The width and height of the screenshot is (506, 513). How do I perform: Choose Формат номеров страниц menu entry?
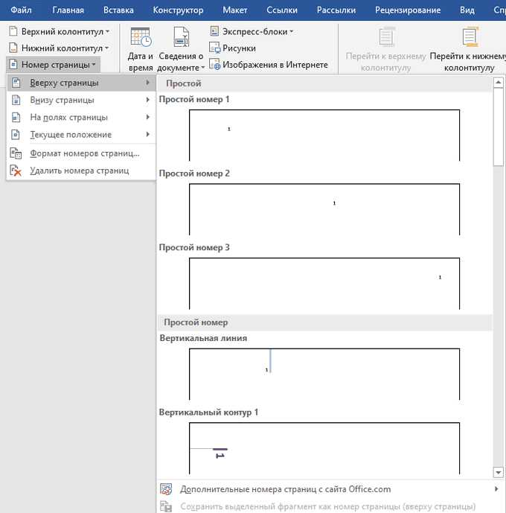81,153
